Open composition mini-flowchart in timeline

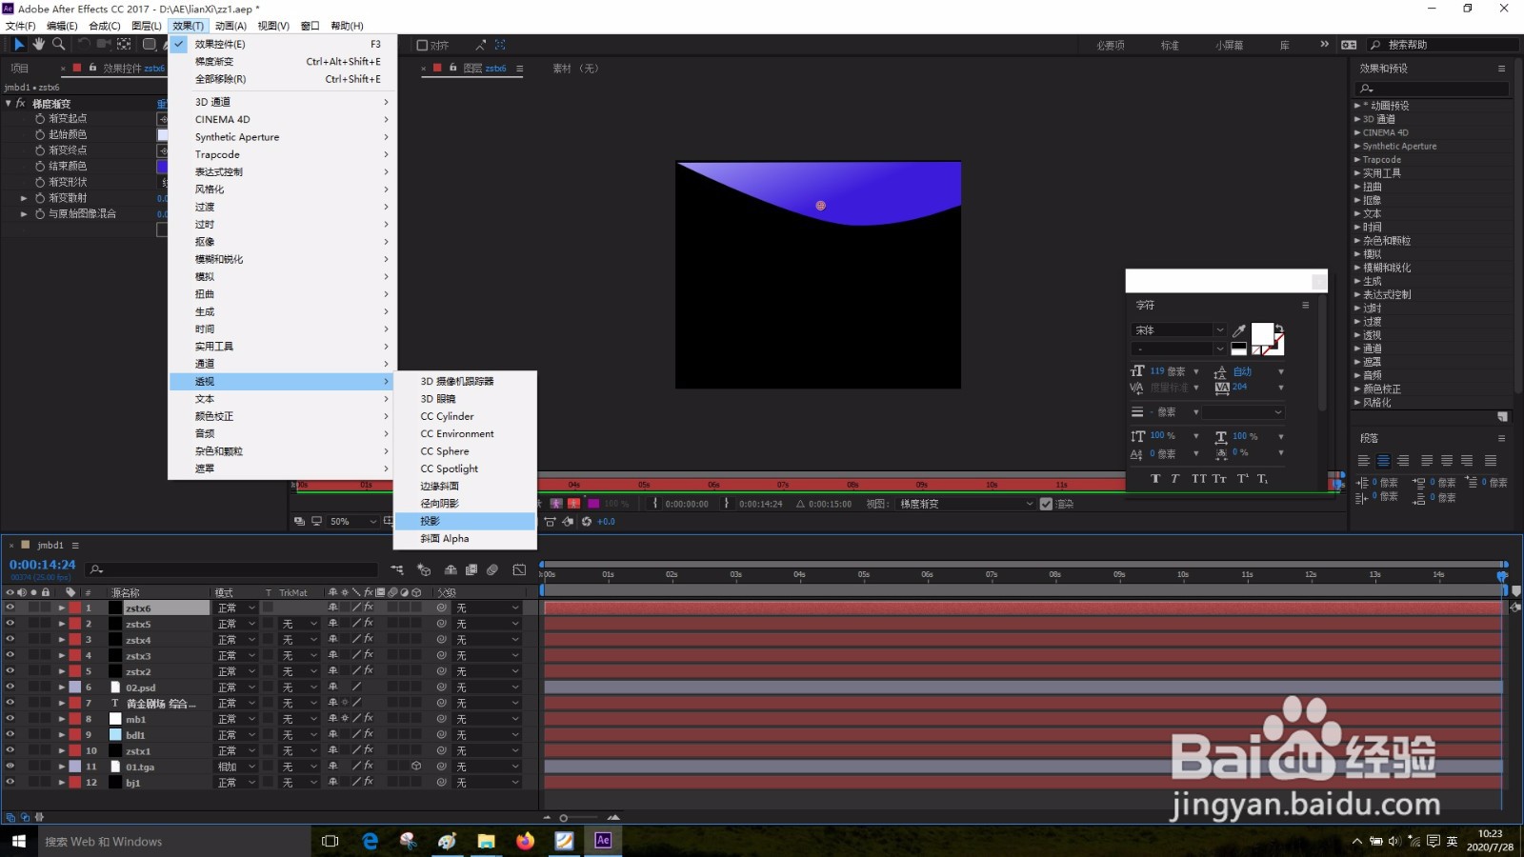(397, 569)
